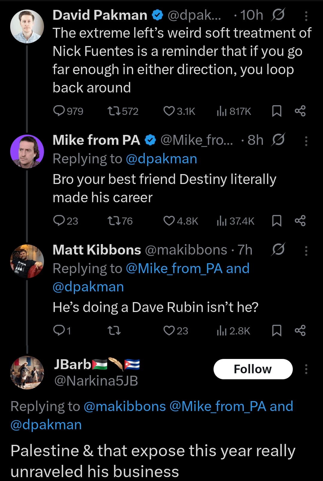Open Matt Kibbons's profile avatar
This screenshot has width=323, height=481.
click(27, 261)
